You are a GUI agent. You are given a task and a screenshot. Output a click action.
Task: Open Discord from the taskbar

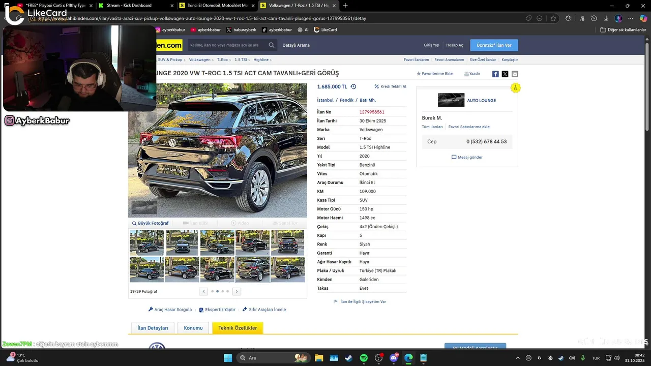(394, 358)
